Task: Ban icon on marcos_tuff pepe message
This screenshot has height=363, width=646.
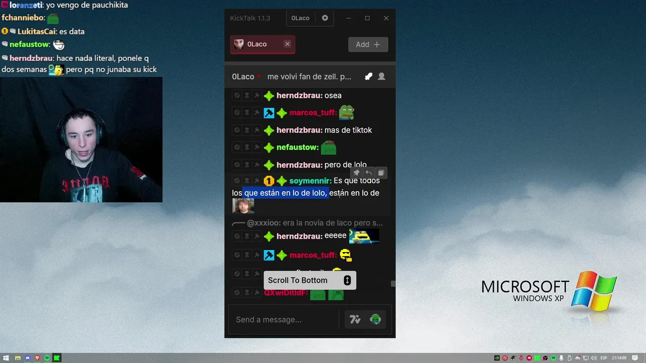Action: click(x=237, y=112)
